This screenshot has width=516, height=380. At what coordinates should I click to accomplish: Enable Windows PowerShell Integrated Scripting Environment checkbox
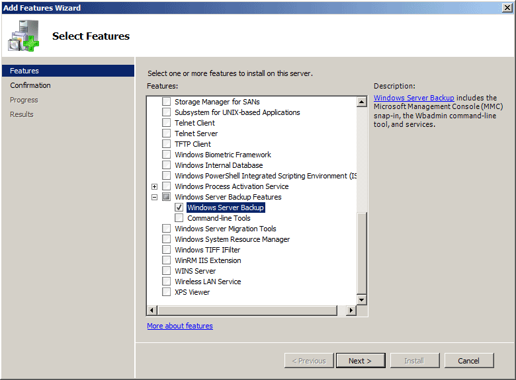(x=167, y=176)
